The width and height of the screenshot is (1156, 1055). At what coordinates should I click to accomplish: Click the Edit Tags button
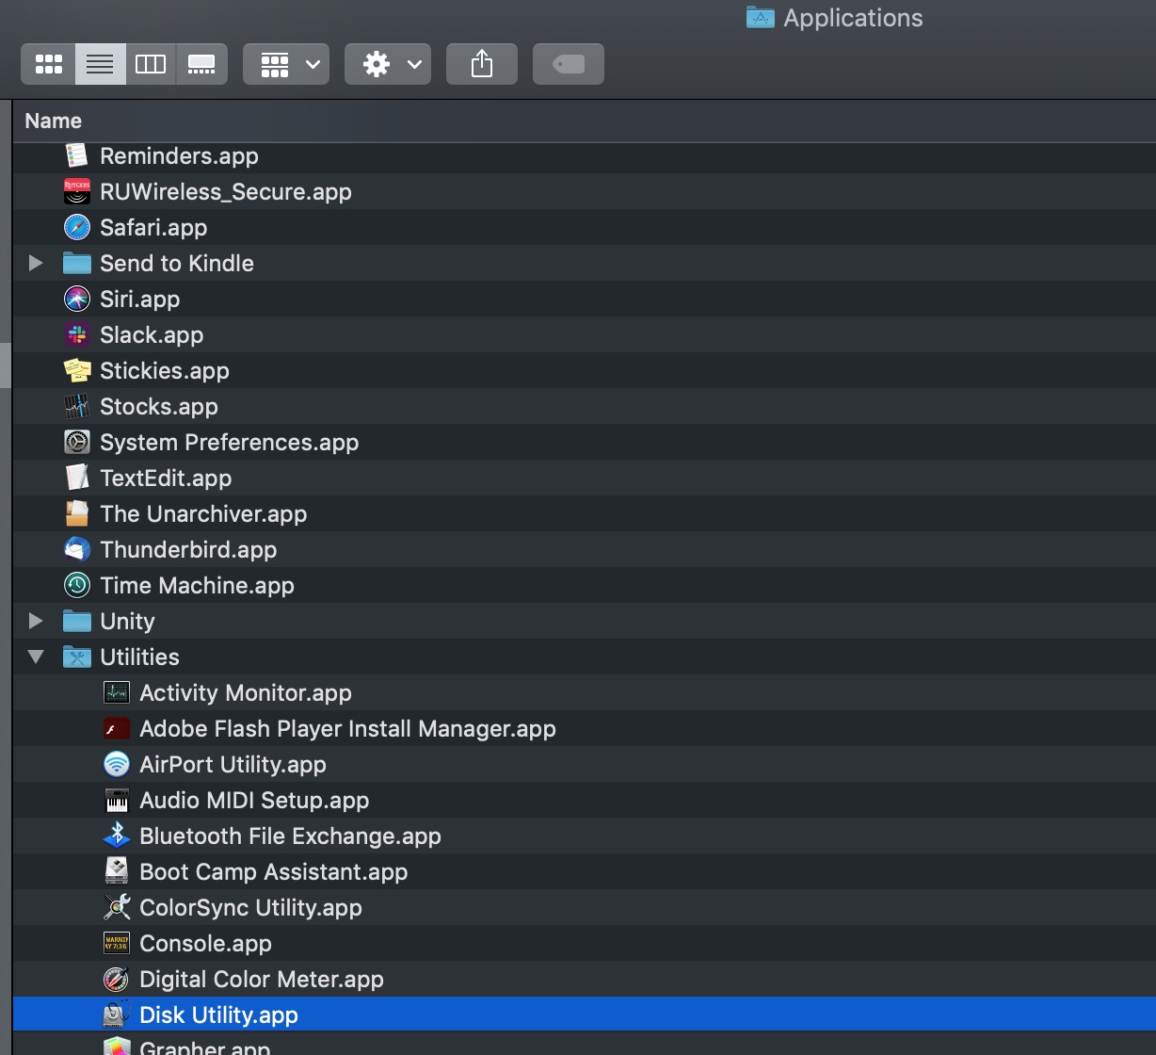pyautogui.click(x=568, y=64)
